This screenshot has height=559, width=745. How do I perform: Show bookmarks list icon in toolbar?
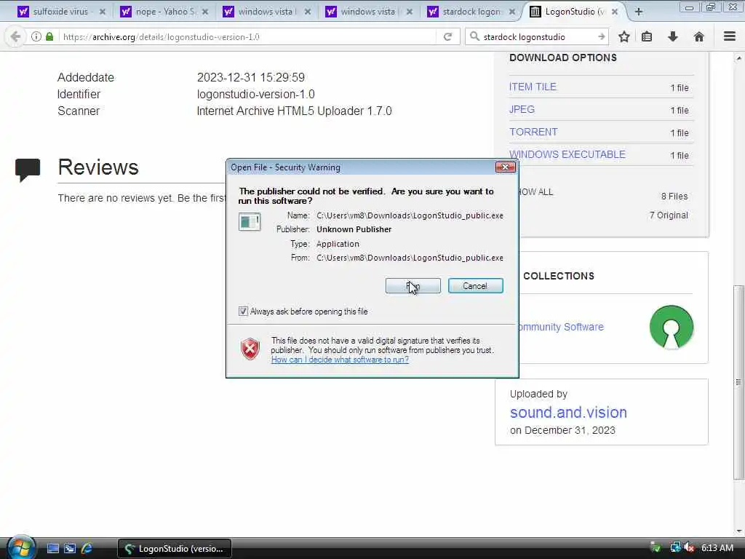click(x=647, y=36)
